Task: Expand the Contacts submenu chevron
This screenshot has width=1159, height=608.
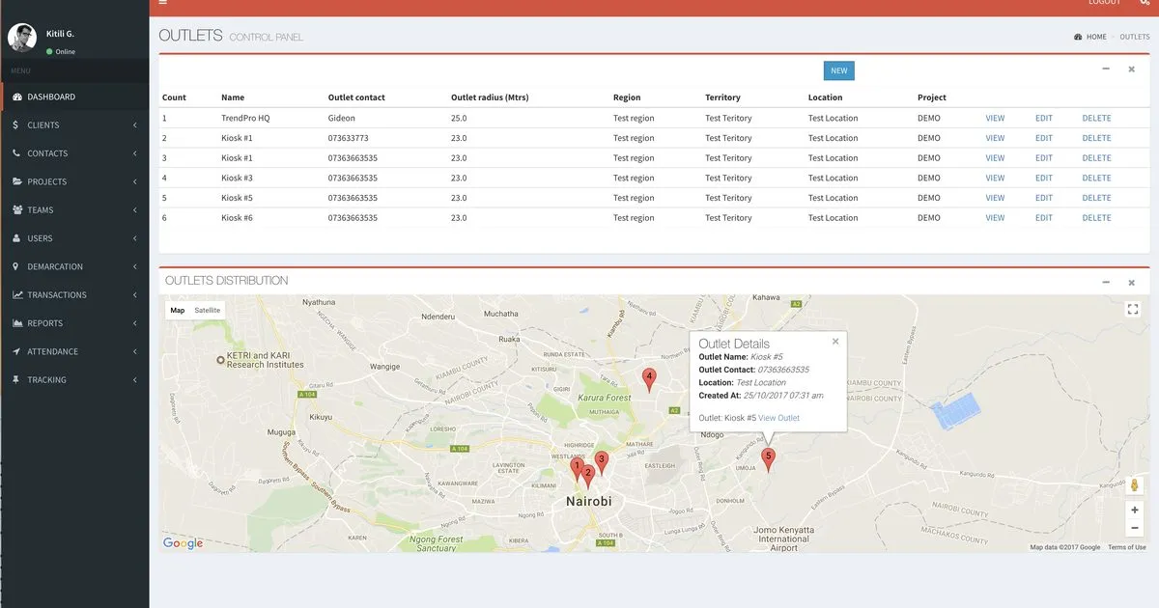Action: coord(135,153)
